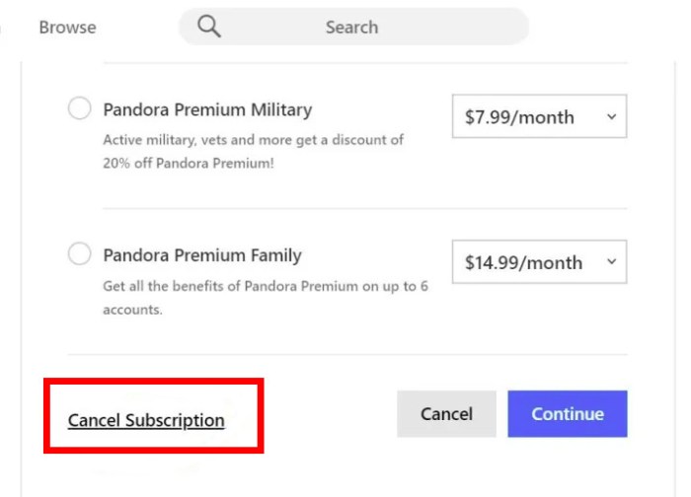Click the Cancel Subscription link

click(x=146, y=420)
